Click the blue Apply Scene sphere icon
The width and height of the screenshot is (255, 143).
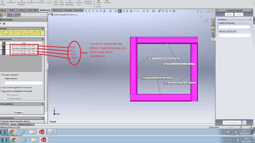tap(174, 11)
